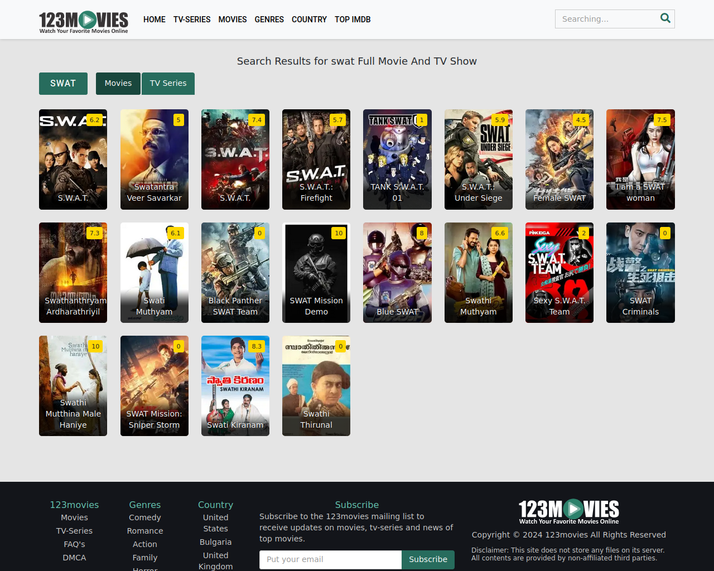
Task: Open I am a SWAT woman poster
Action: pos(640,159)
